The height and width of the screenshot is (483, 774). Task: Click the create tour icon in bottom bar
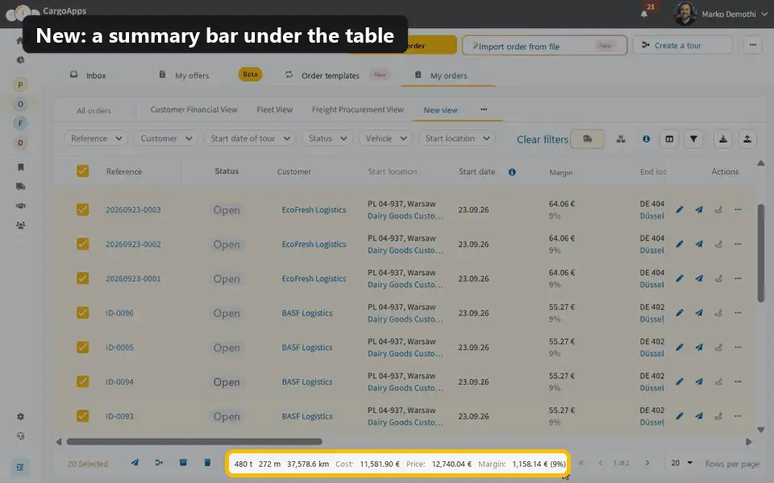(159, 462)
